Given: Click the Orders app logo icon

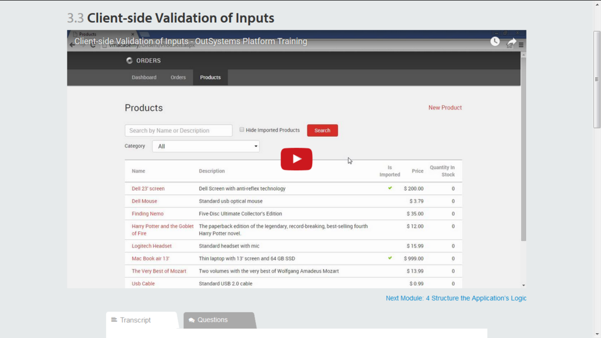Looking at the screenshot, I should [129, 60].
